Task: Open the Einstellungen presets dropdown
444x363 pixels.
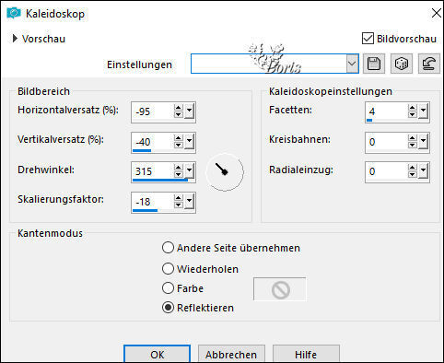Action: 352,64
